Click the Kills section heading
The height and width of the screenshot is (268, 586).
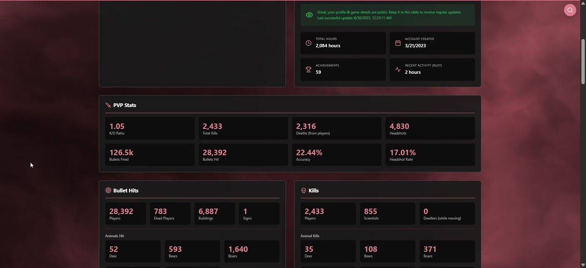point(314,190)
